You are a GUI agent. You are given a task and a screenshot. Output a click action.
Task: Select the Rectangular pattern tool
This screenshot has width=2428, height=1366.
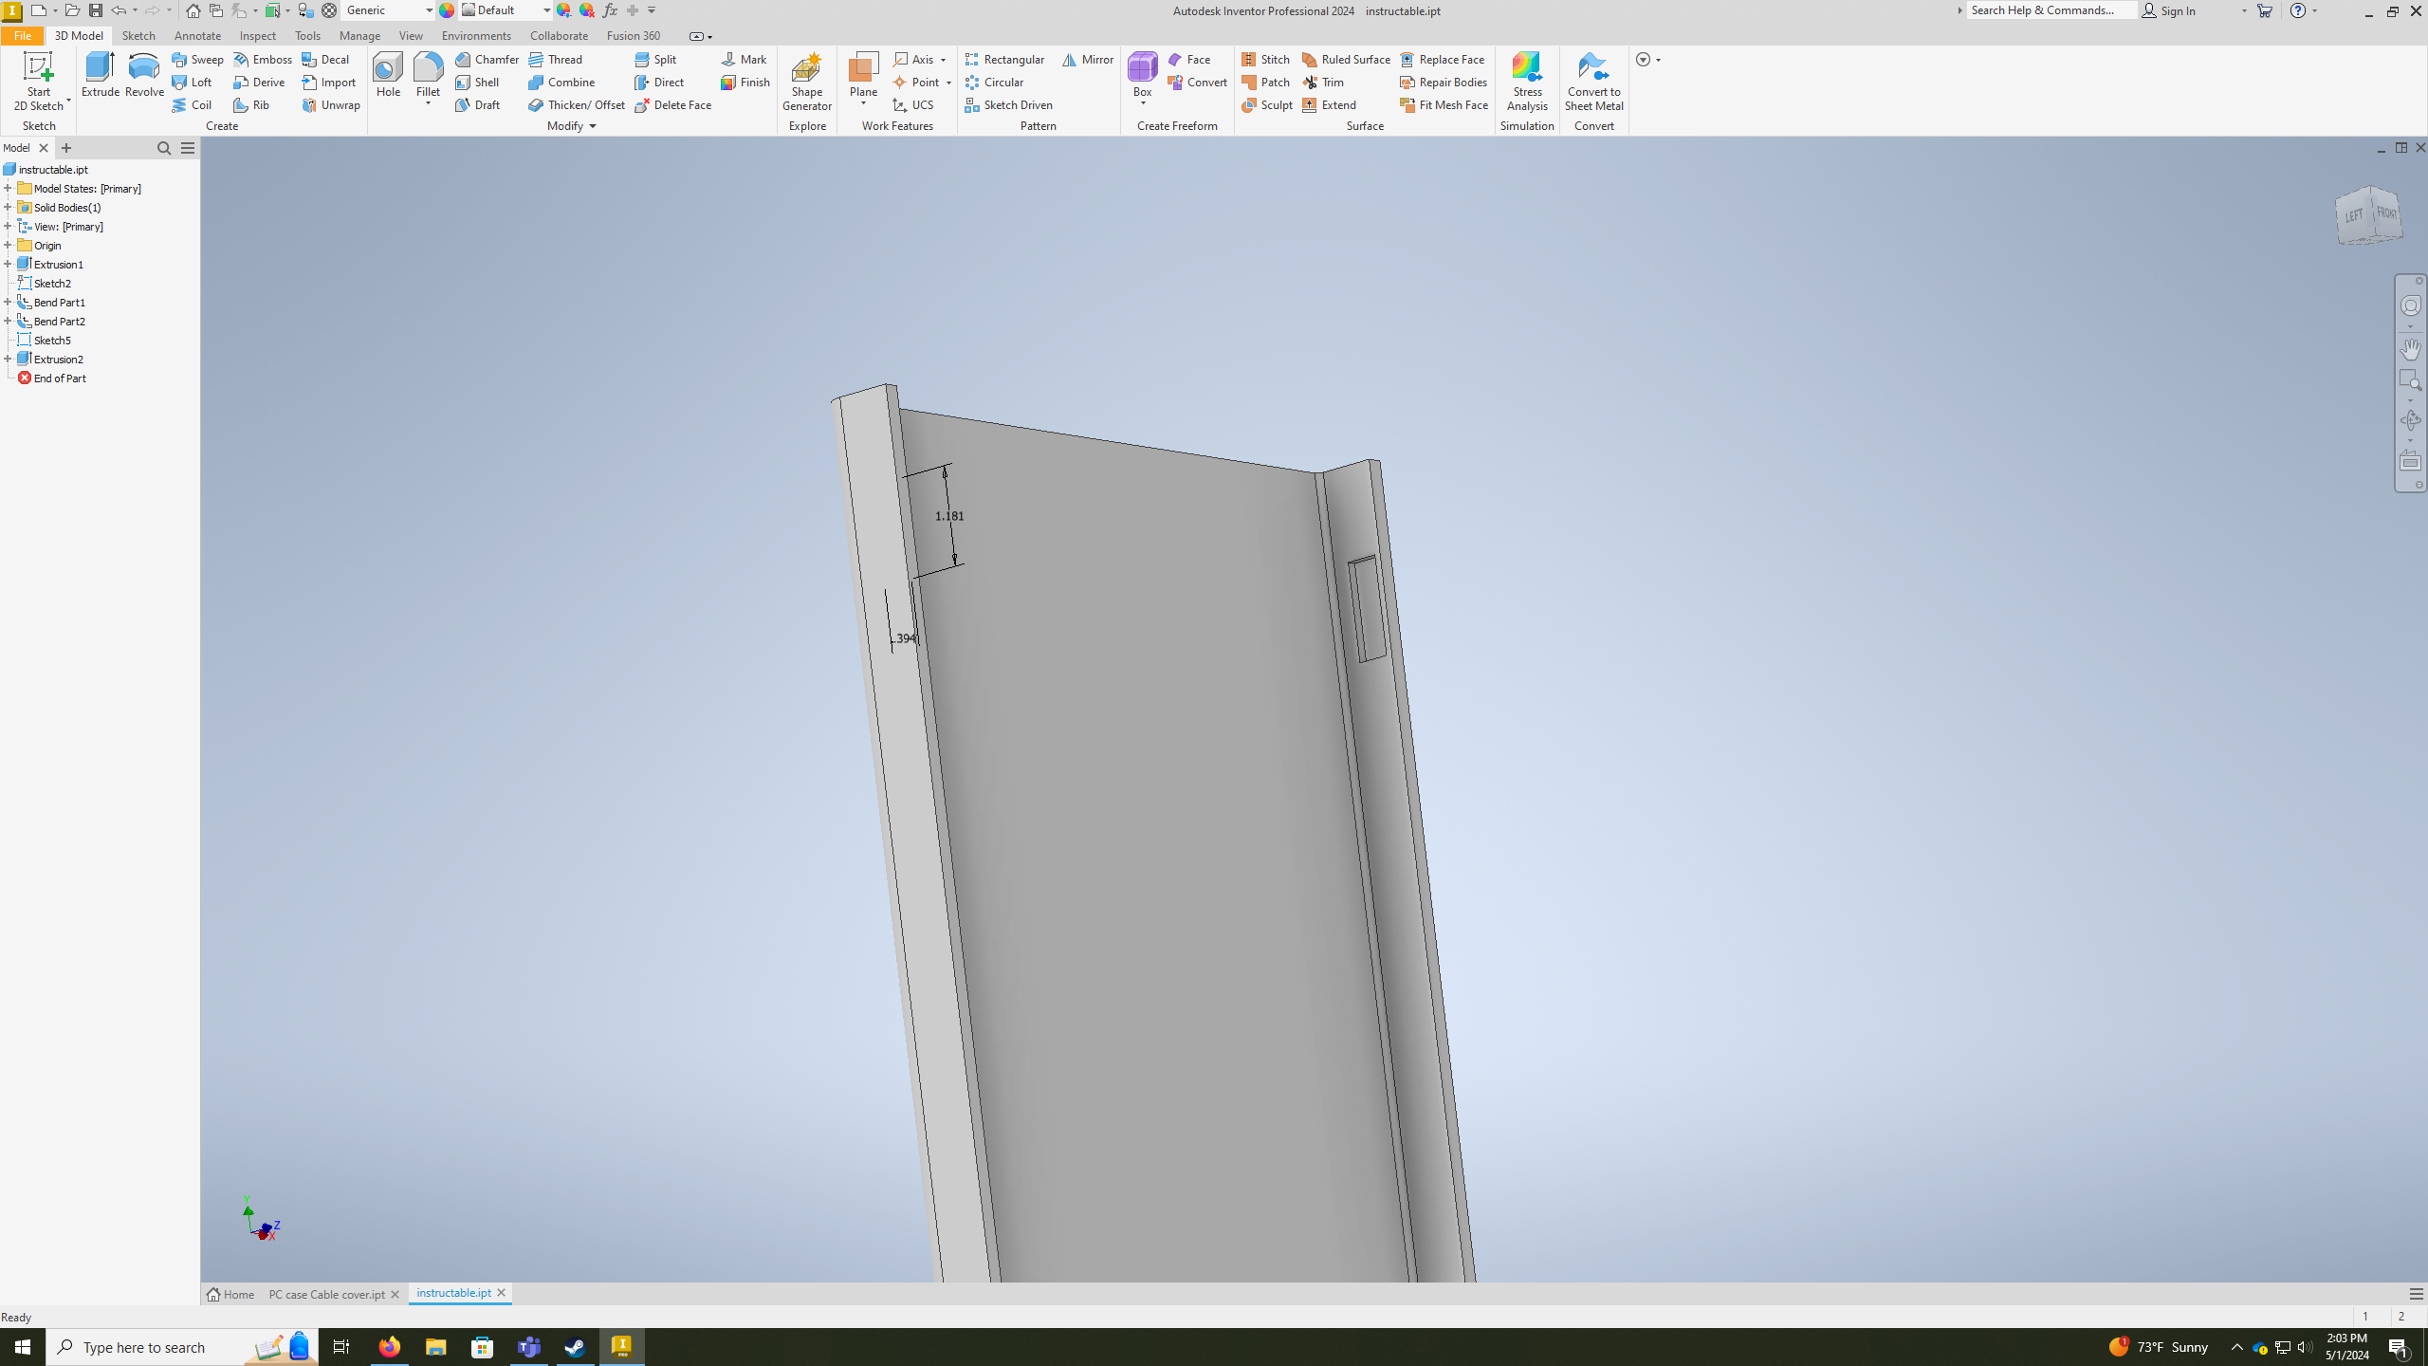click(1004, 59)
